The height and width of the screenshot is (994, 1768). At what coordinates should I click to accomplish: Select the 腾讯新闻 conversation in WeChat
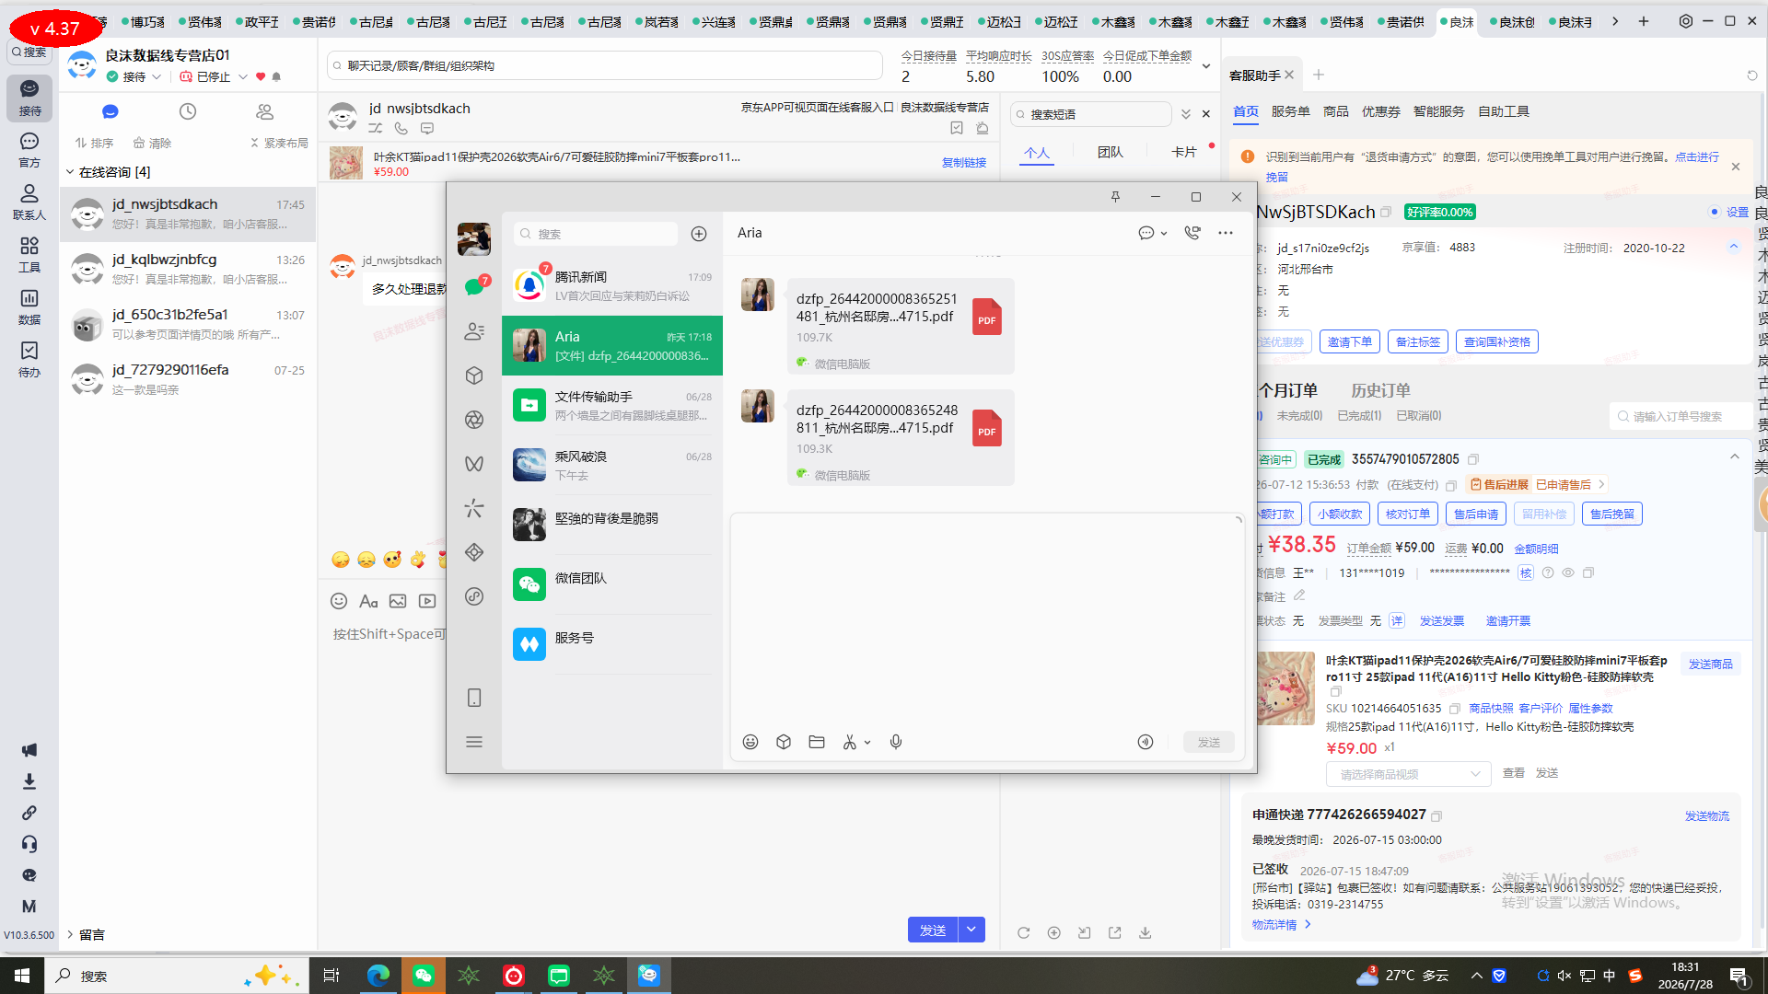(612, 285)
